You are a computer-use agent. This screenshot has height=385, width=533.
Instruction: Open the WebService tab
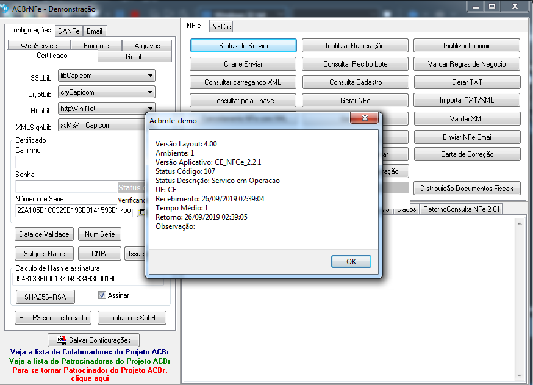pos(39,45)
